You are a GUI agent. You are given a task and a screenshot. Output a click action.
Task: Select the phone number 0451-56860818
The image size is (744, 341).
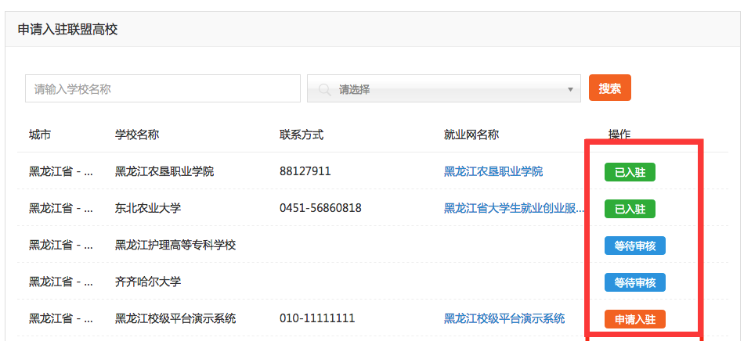[x=320, y=208]
